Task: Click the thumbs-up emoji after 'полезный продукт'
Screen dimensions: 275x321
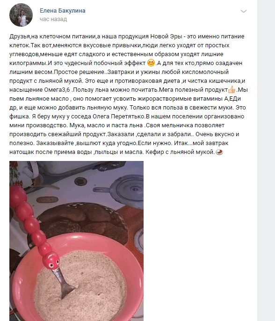Action: [232, 90]
